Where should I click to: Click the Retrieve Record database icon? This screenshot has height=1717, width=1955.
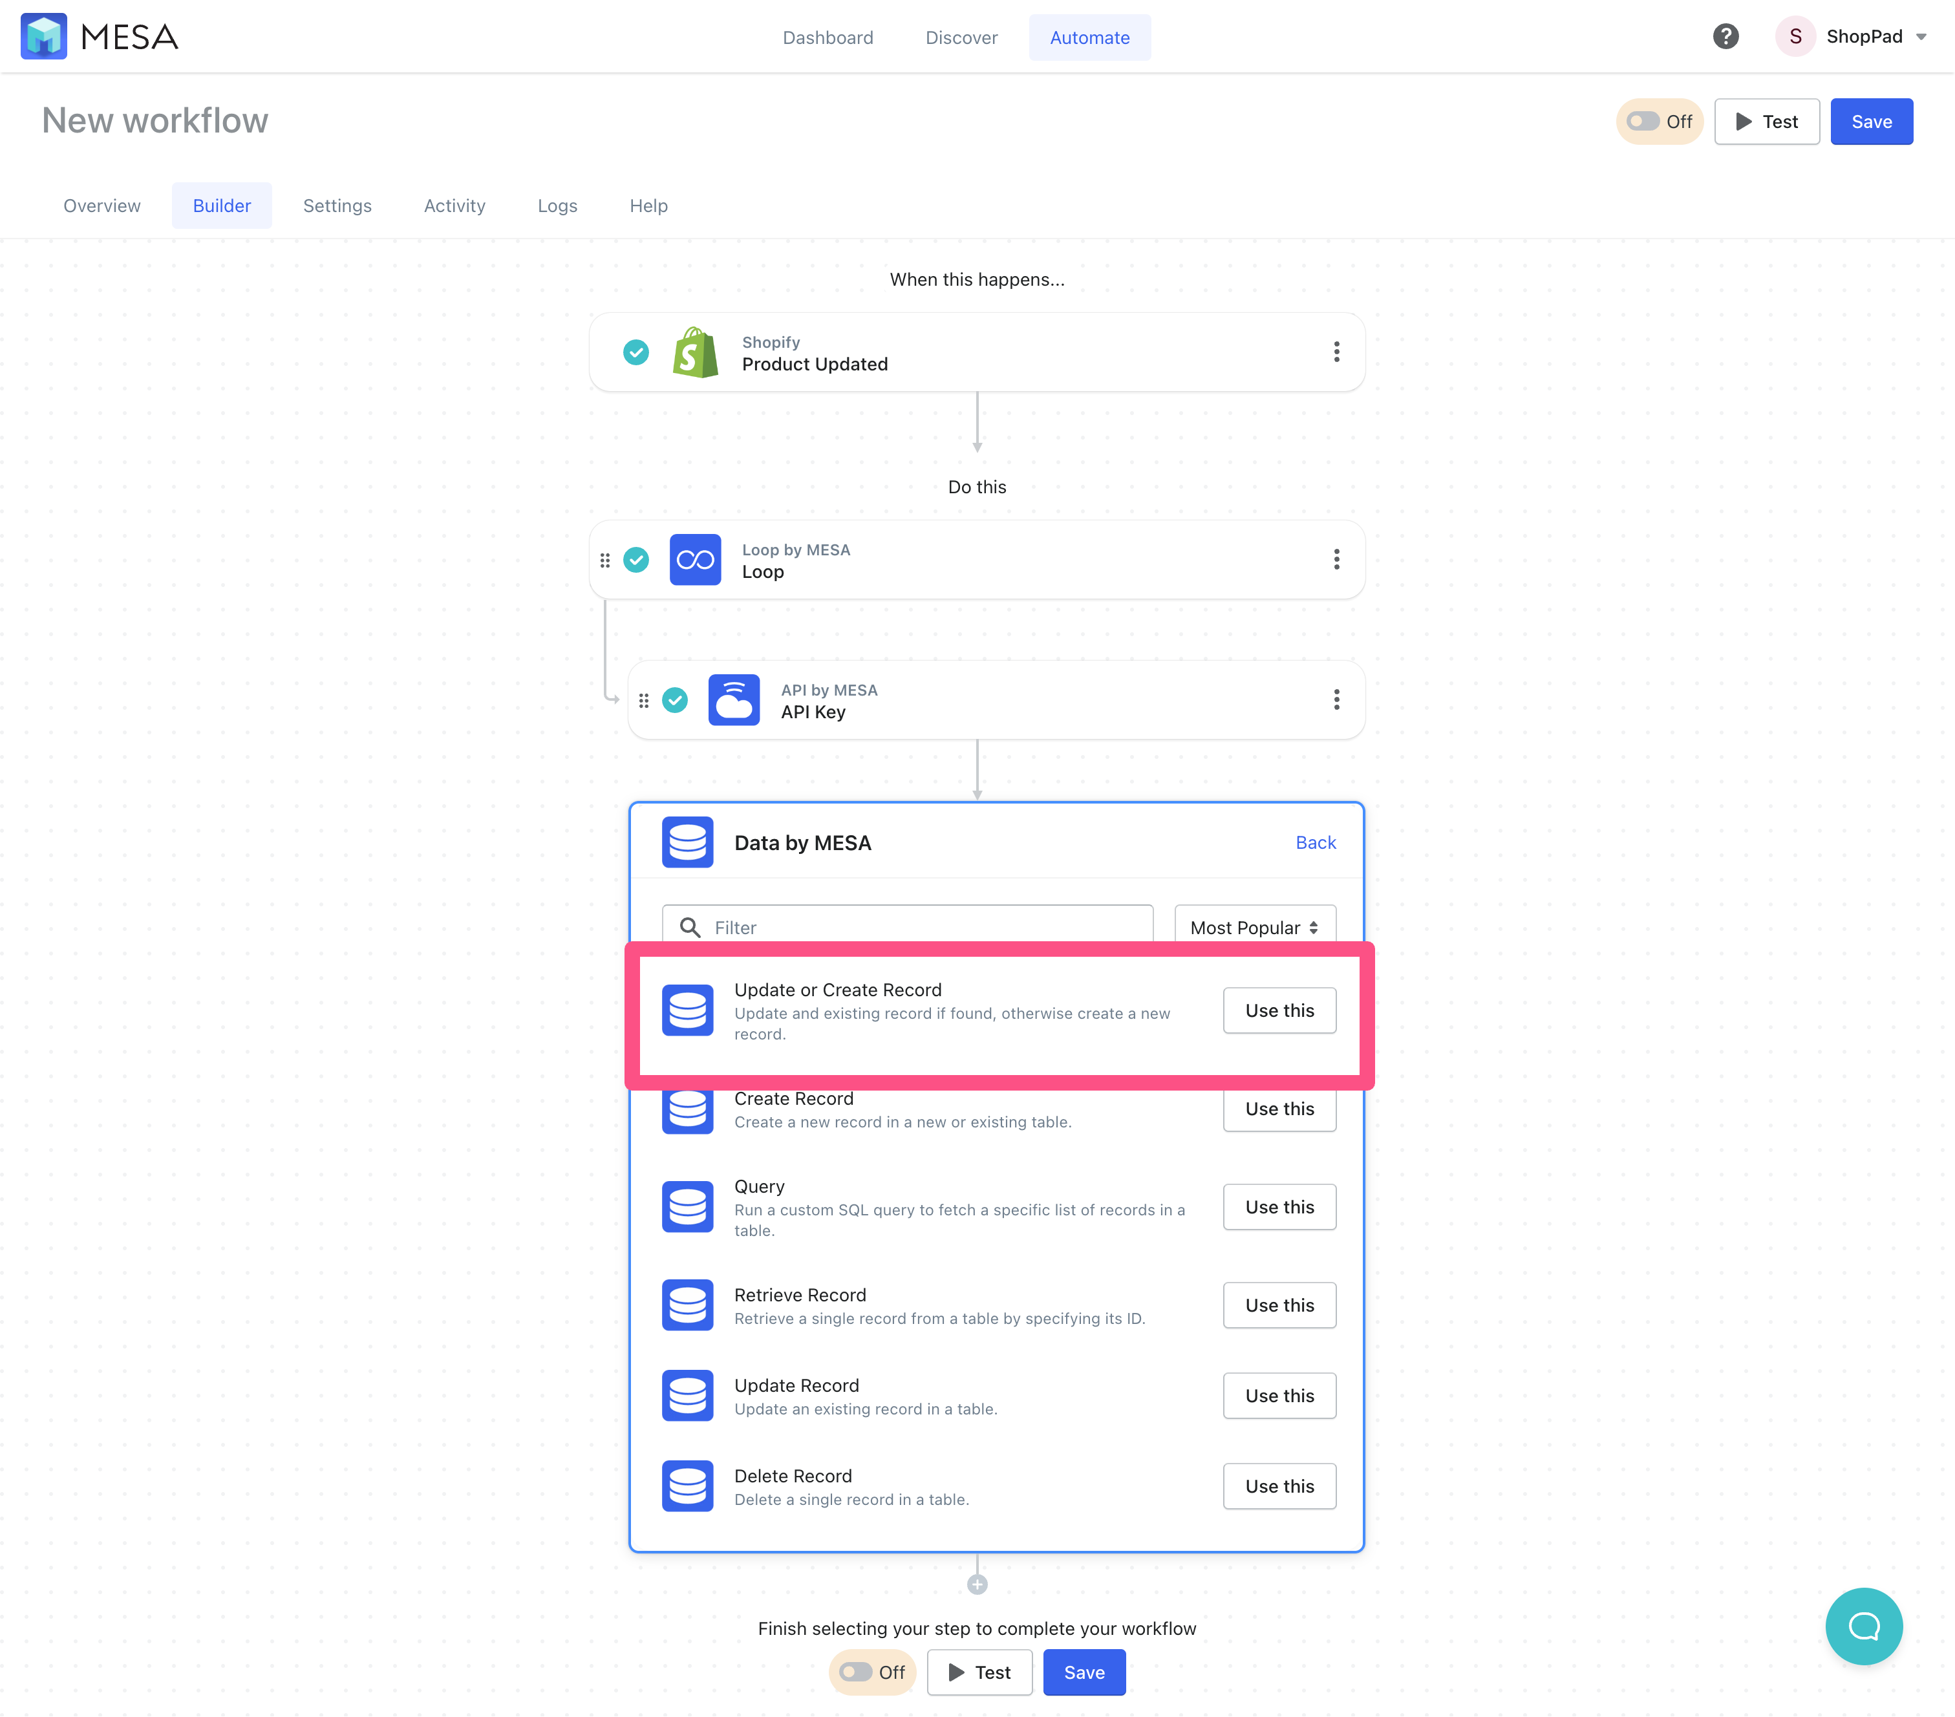(688, 1305)
